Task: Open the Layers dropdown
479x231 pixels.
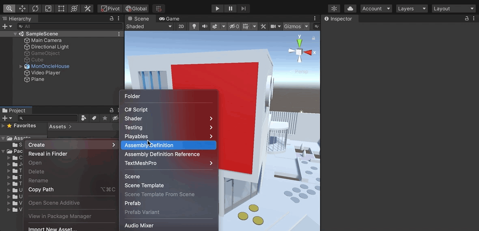Action: pos(412,9)
